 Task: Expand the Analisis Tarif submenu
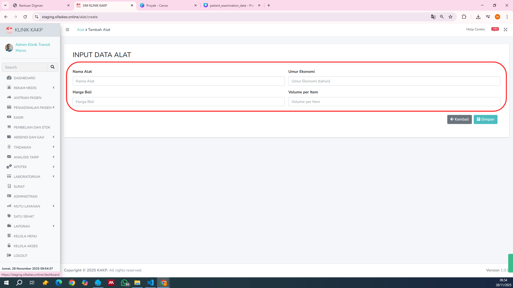click(26, 157)
